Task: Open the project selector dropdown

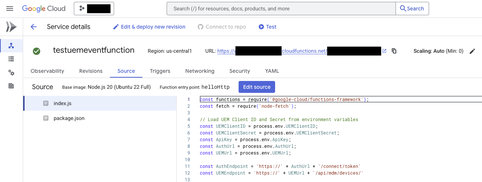Action: tap(94, 9)
